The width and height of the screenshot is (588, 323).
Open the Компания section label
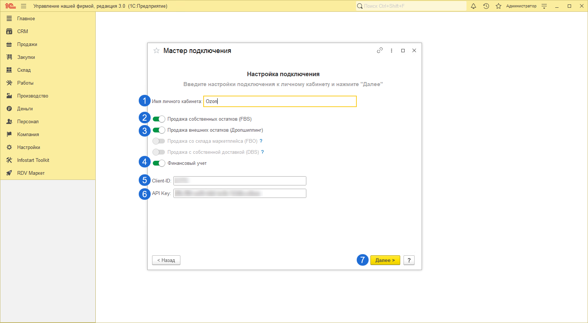[x=28, y=134]
